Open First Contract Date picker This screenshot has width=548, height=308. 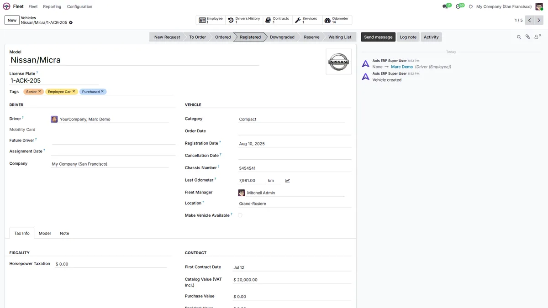pyautogui.click(x=292, y=267)
